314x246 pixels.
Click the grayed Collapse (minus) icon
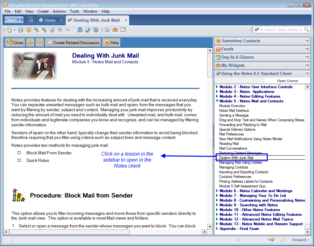click(68, 30)
